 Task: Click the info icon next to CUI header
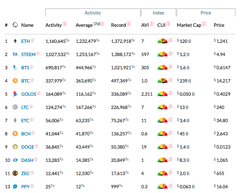168,24
